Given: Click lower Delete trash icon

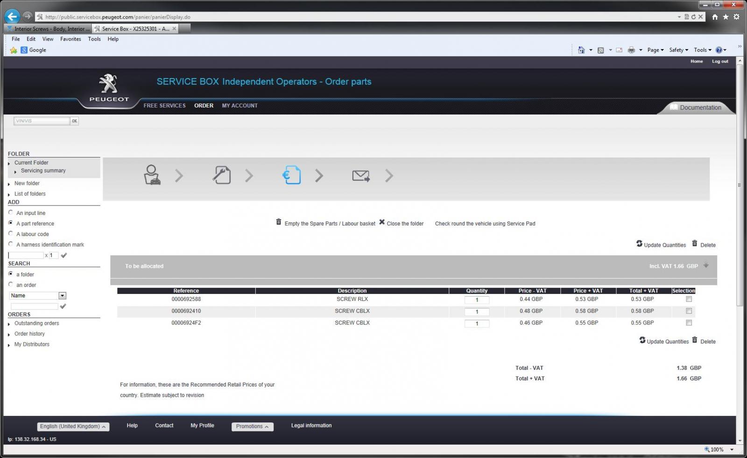Looking at the screenshot, I should (695, 340).
